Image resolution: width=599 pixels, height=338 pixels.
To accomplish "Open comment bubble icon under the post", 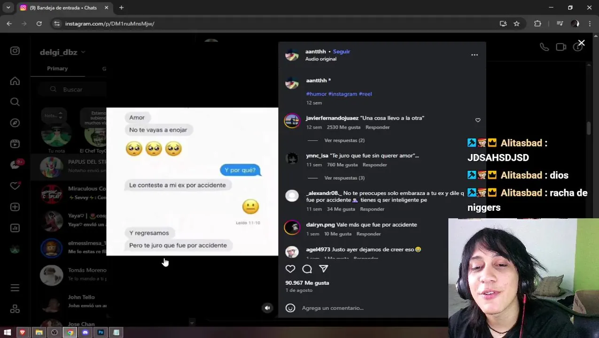I will click(307, 269).
